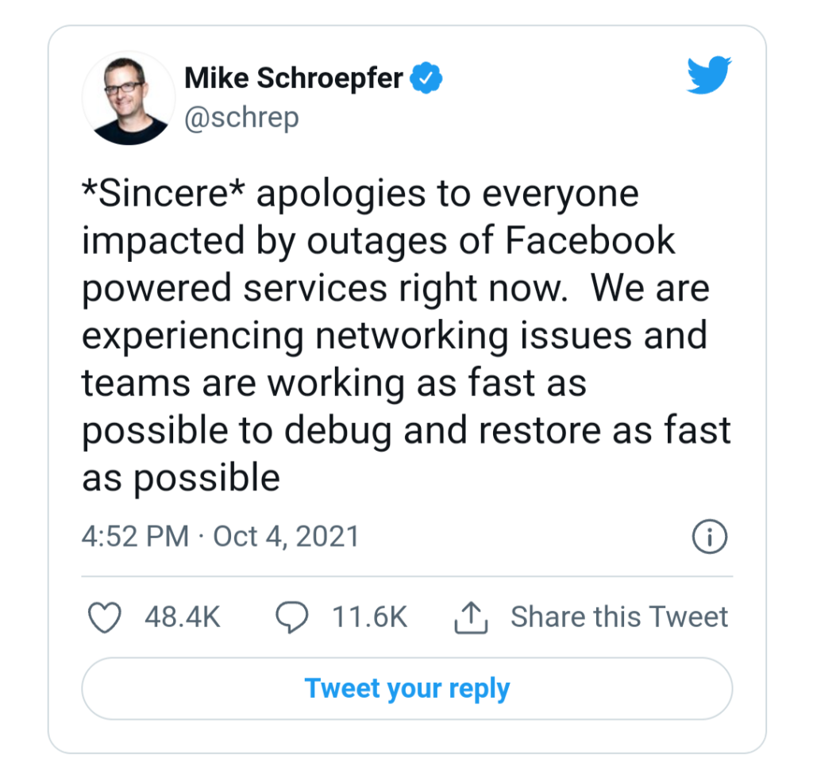Click the 11.6K replies count

point(369,618)
